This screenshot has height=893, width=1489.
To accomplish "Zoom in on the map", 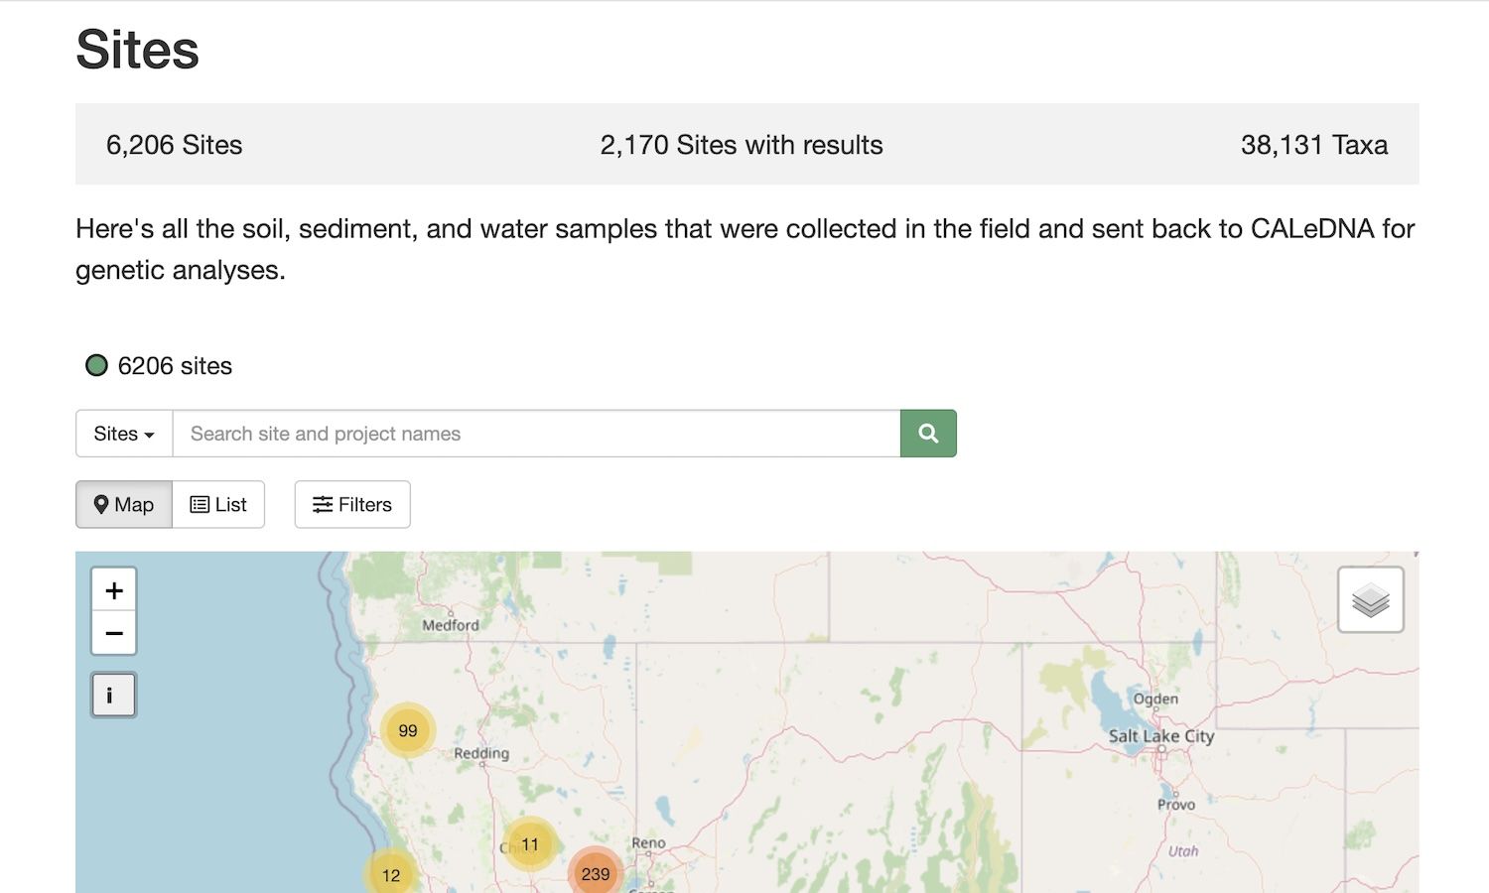I will pyautogui.click(x=114, y=591).
